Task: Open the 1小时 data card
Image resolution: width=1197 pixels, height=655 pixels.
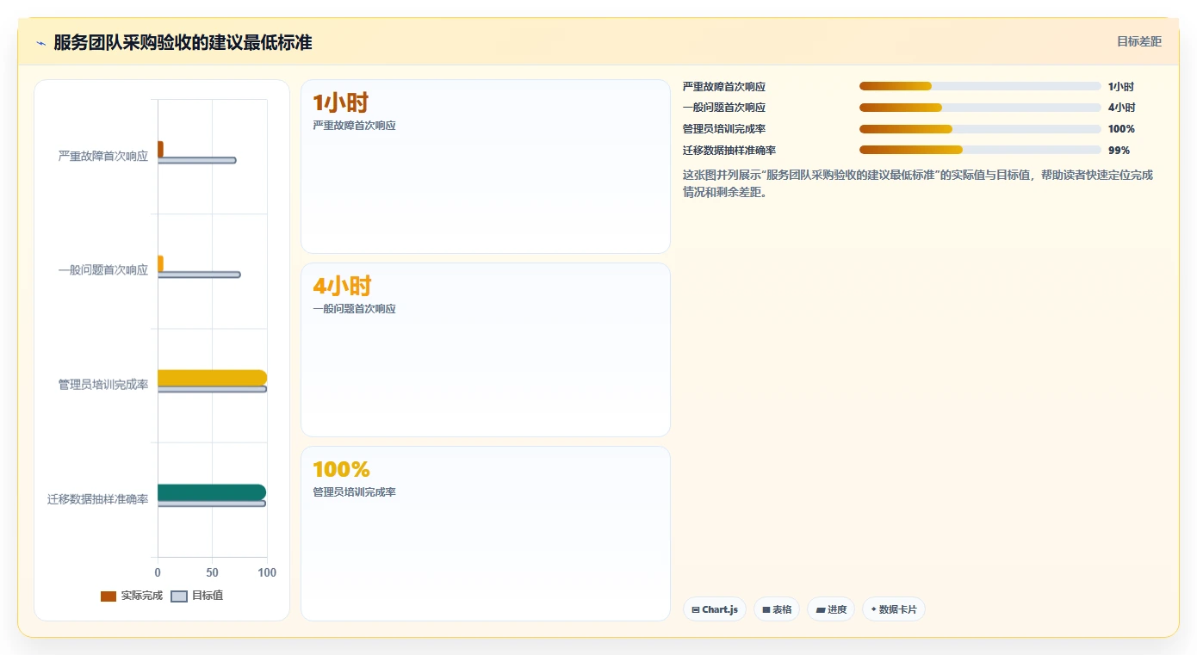Action: click(x=486, y=167)
